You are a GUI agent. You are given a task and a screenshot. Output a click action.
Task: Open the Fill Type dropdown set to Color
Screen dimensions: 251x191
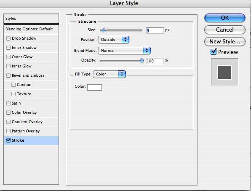pyautogui.click(x=109, y=74)
